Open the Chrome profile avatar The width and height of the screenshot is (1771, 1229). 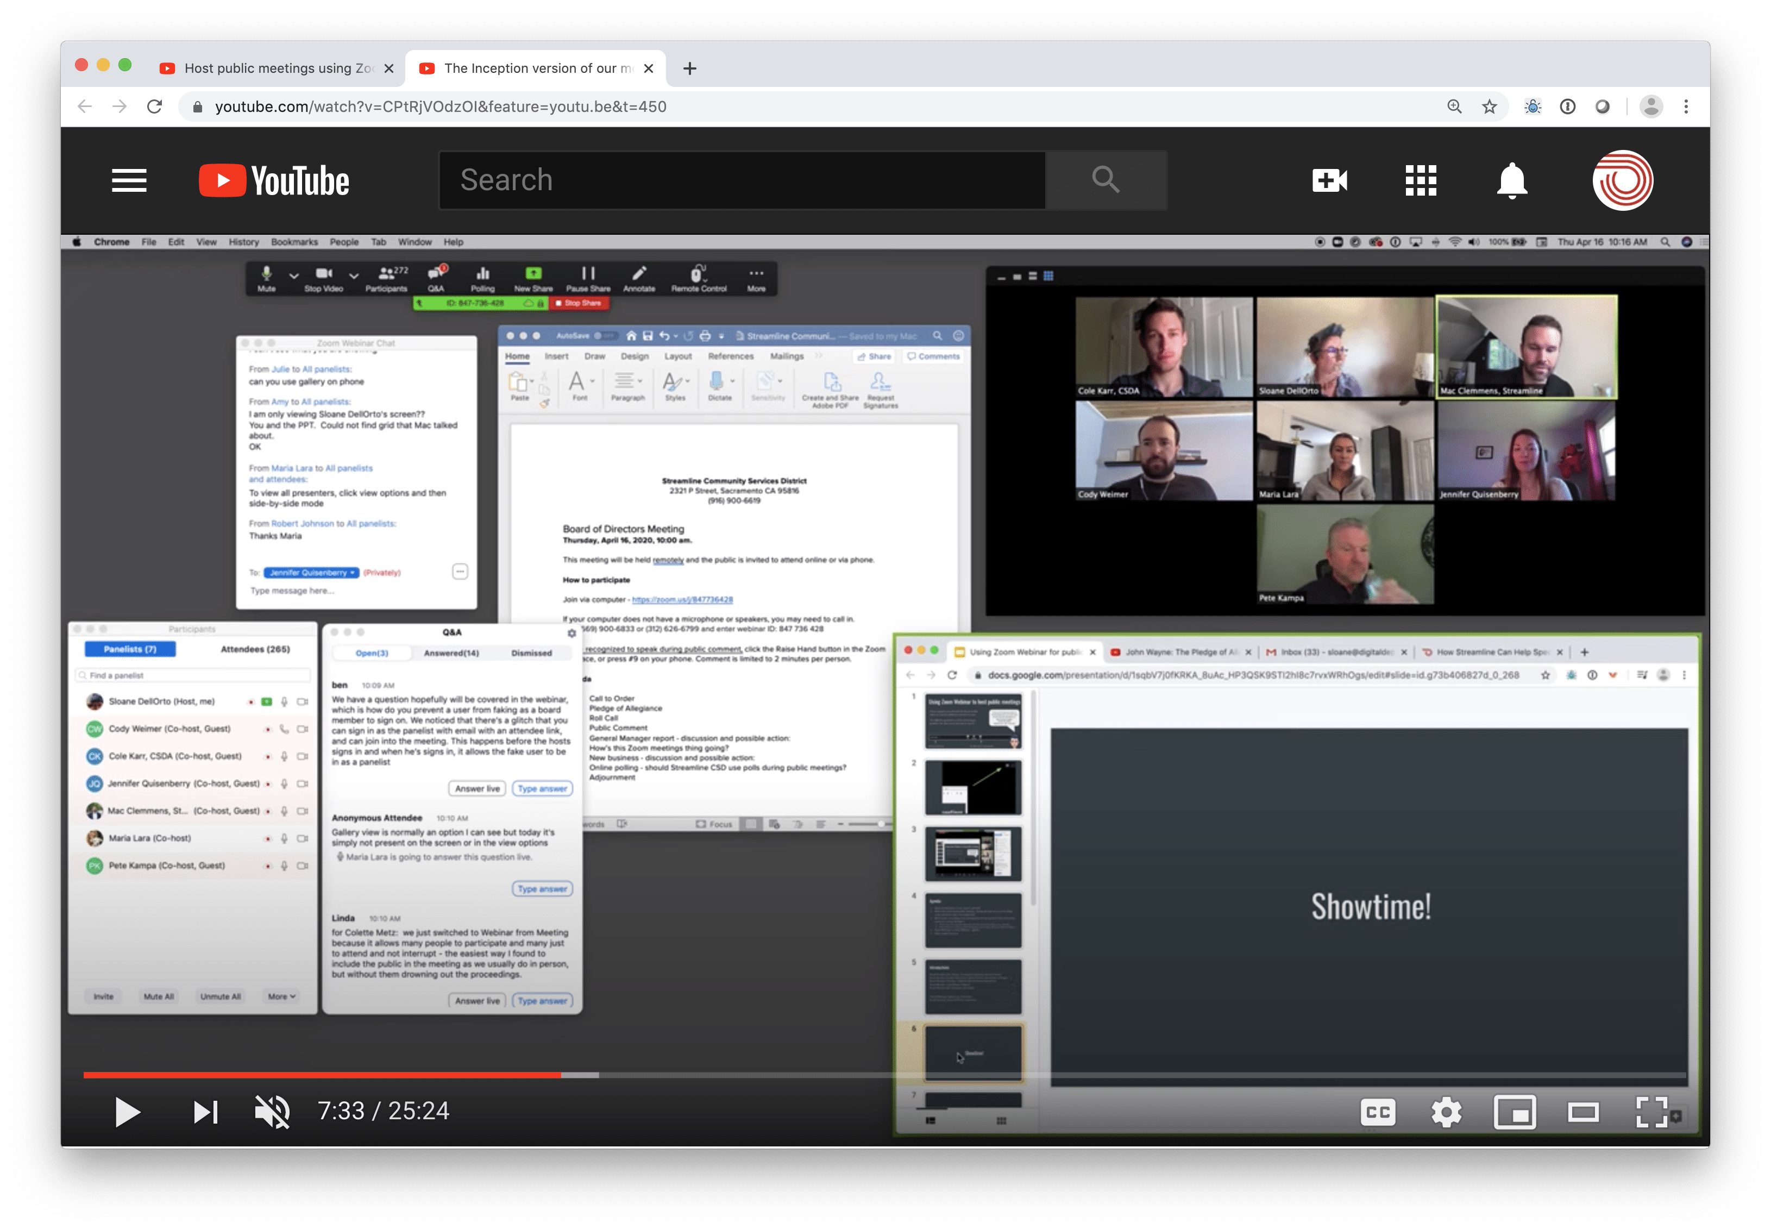1651,106
